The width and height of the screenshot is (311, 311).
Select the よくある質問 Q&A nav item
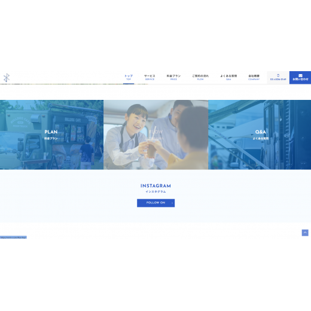[x=228, y=77]
